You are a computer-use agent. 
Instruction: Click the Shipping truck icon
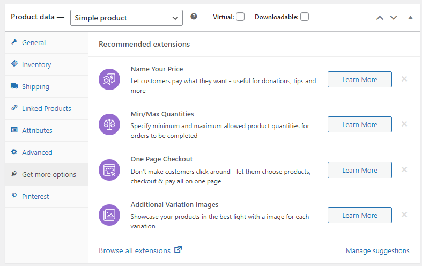(14, 86)
